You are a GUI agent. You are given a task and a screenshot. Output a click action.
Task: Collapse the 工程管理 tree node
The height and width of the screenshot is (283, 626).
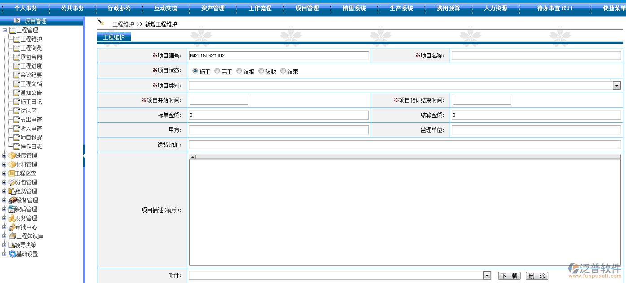4,30
